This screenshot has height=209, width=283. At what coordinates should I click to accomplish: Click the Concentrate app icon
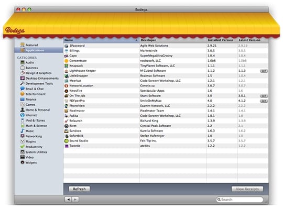point(67,61)
